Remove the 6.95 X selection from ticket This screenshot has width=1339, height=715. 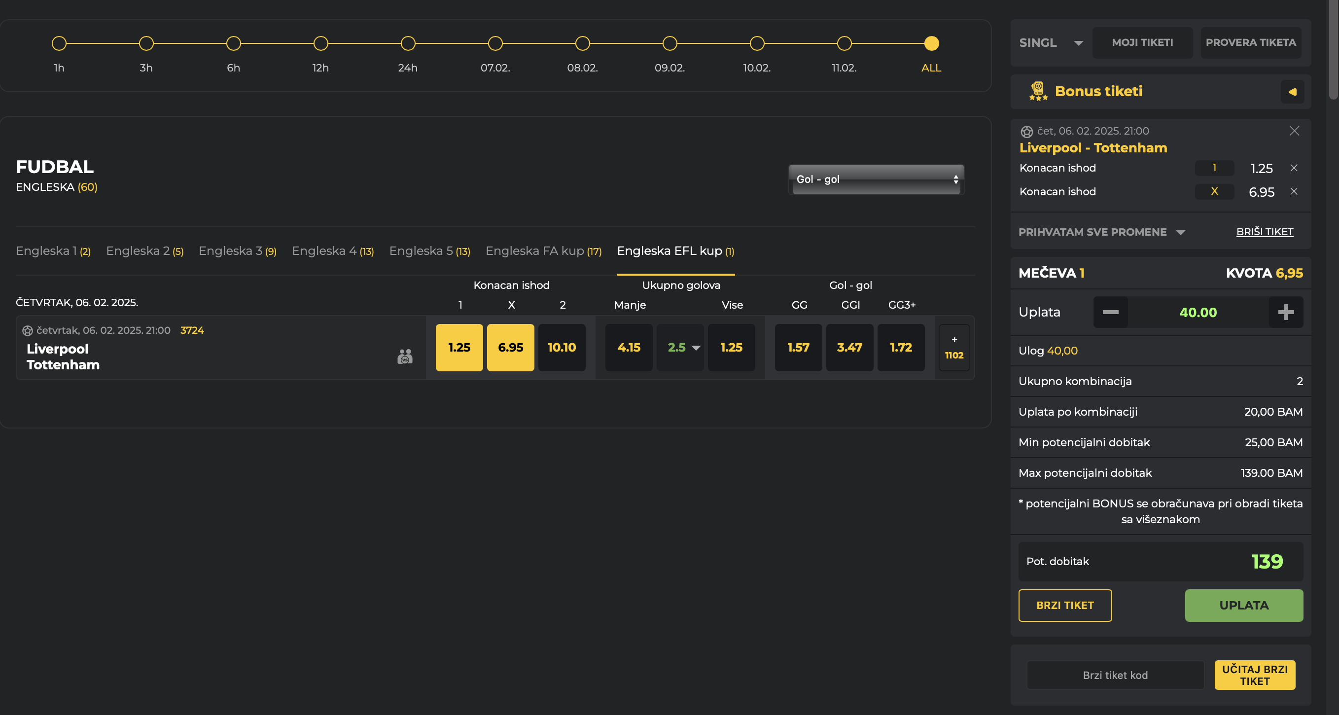pos(1294,191)
